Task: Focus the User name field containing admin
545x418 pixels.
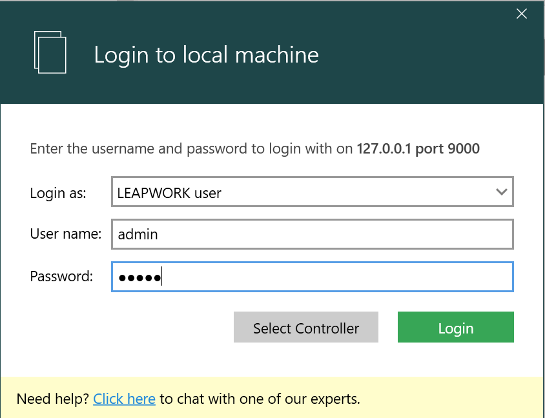Action: coord(312,234)
